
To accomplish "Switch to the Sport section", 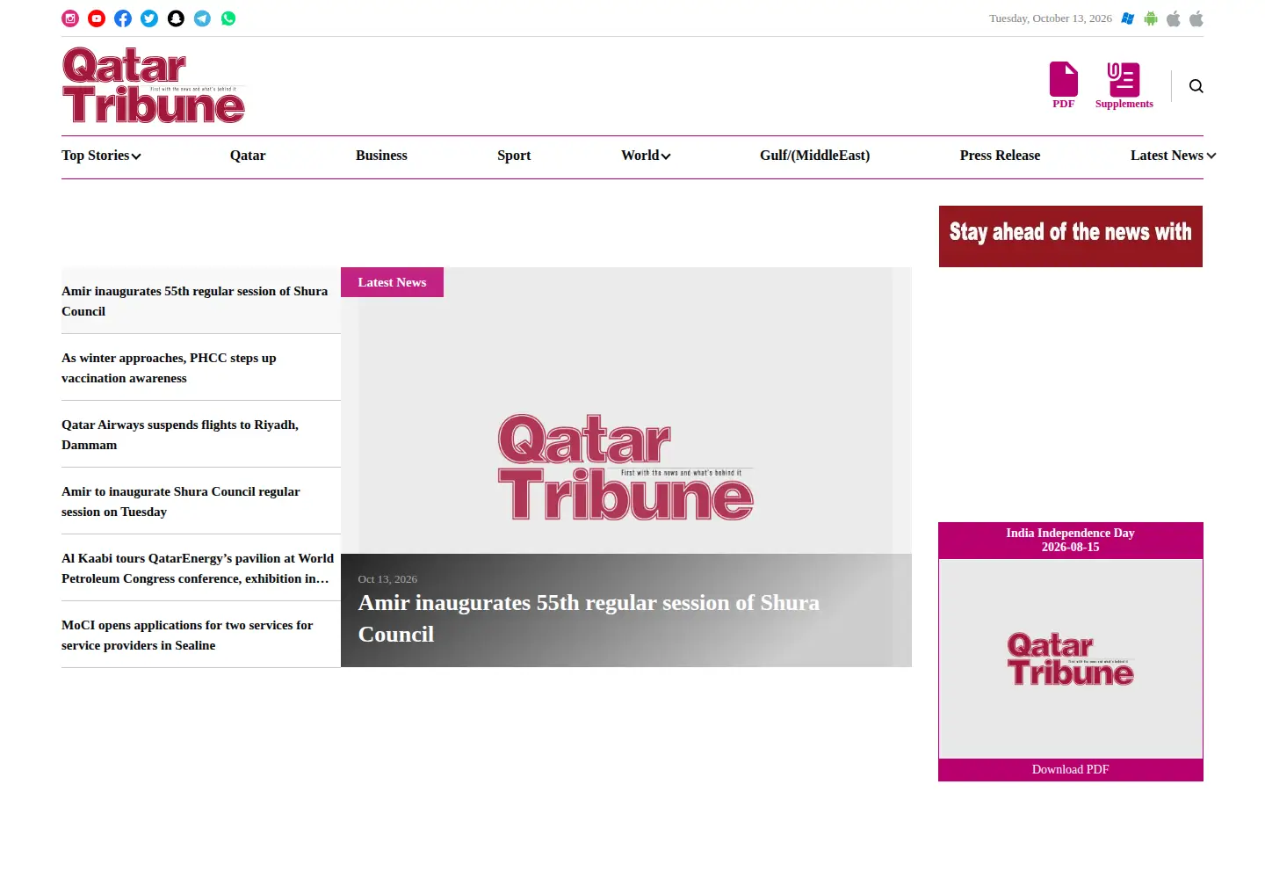I will click(514, 156).
